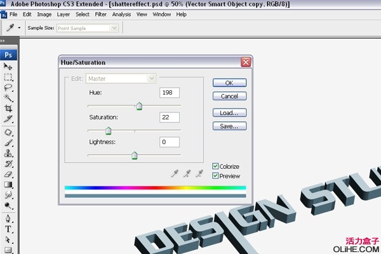This screenshot has width=381, height=254.
Task: Confirm Hue/Saturation with OK
Action: pyautogui.click(x=230, y=83)
